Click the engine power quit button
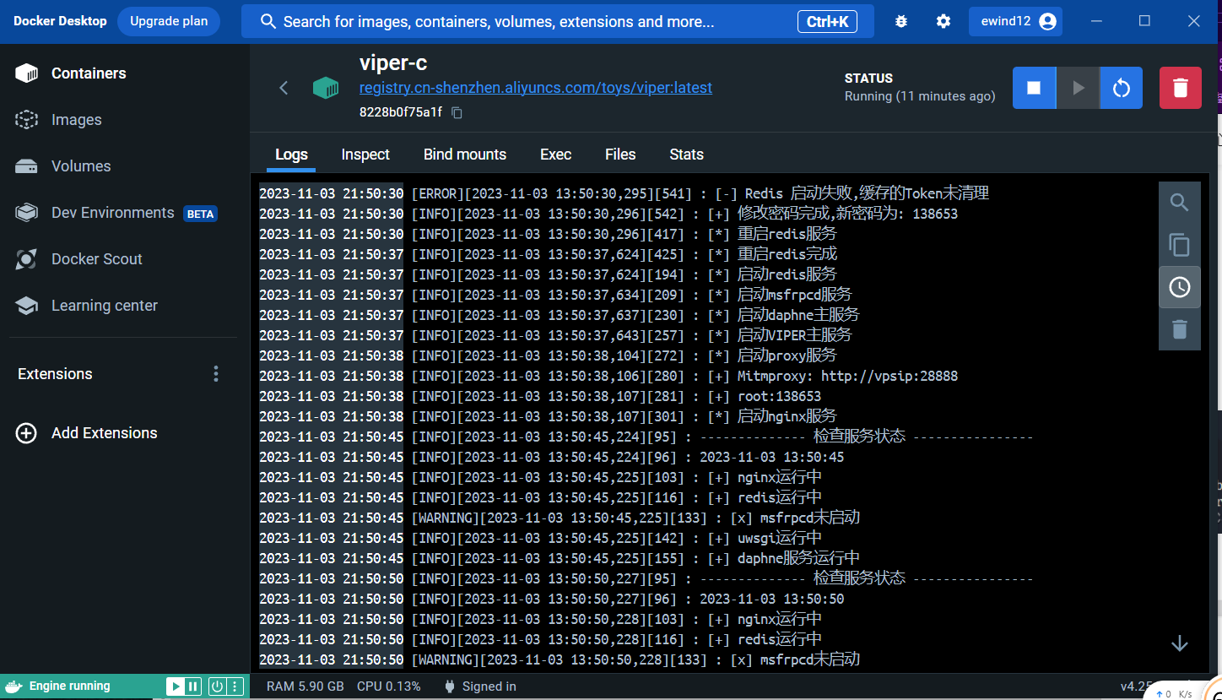This screenshot has height=700, width=1222. click(x=217, y=686)
